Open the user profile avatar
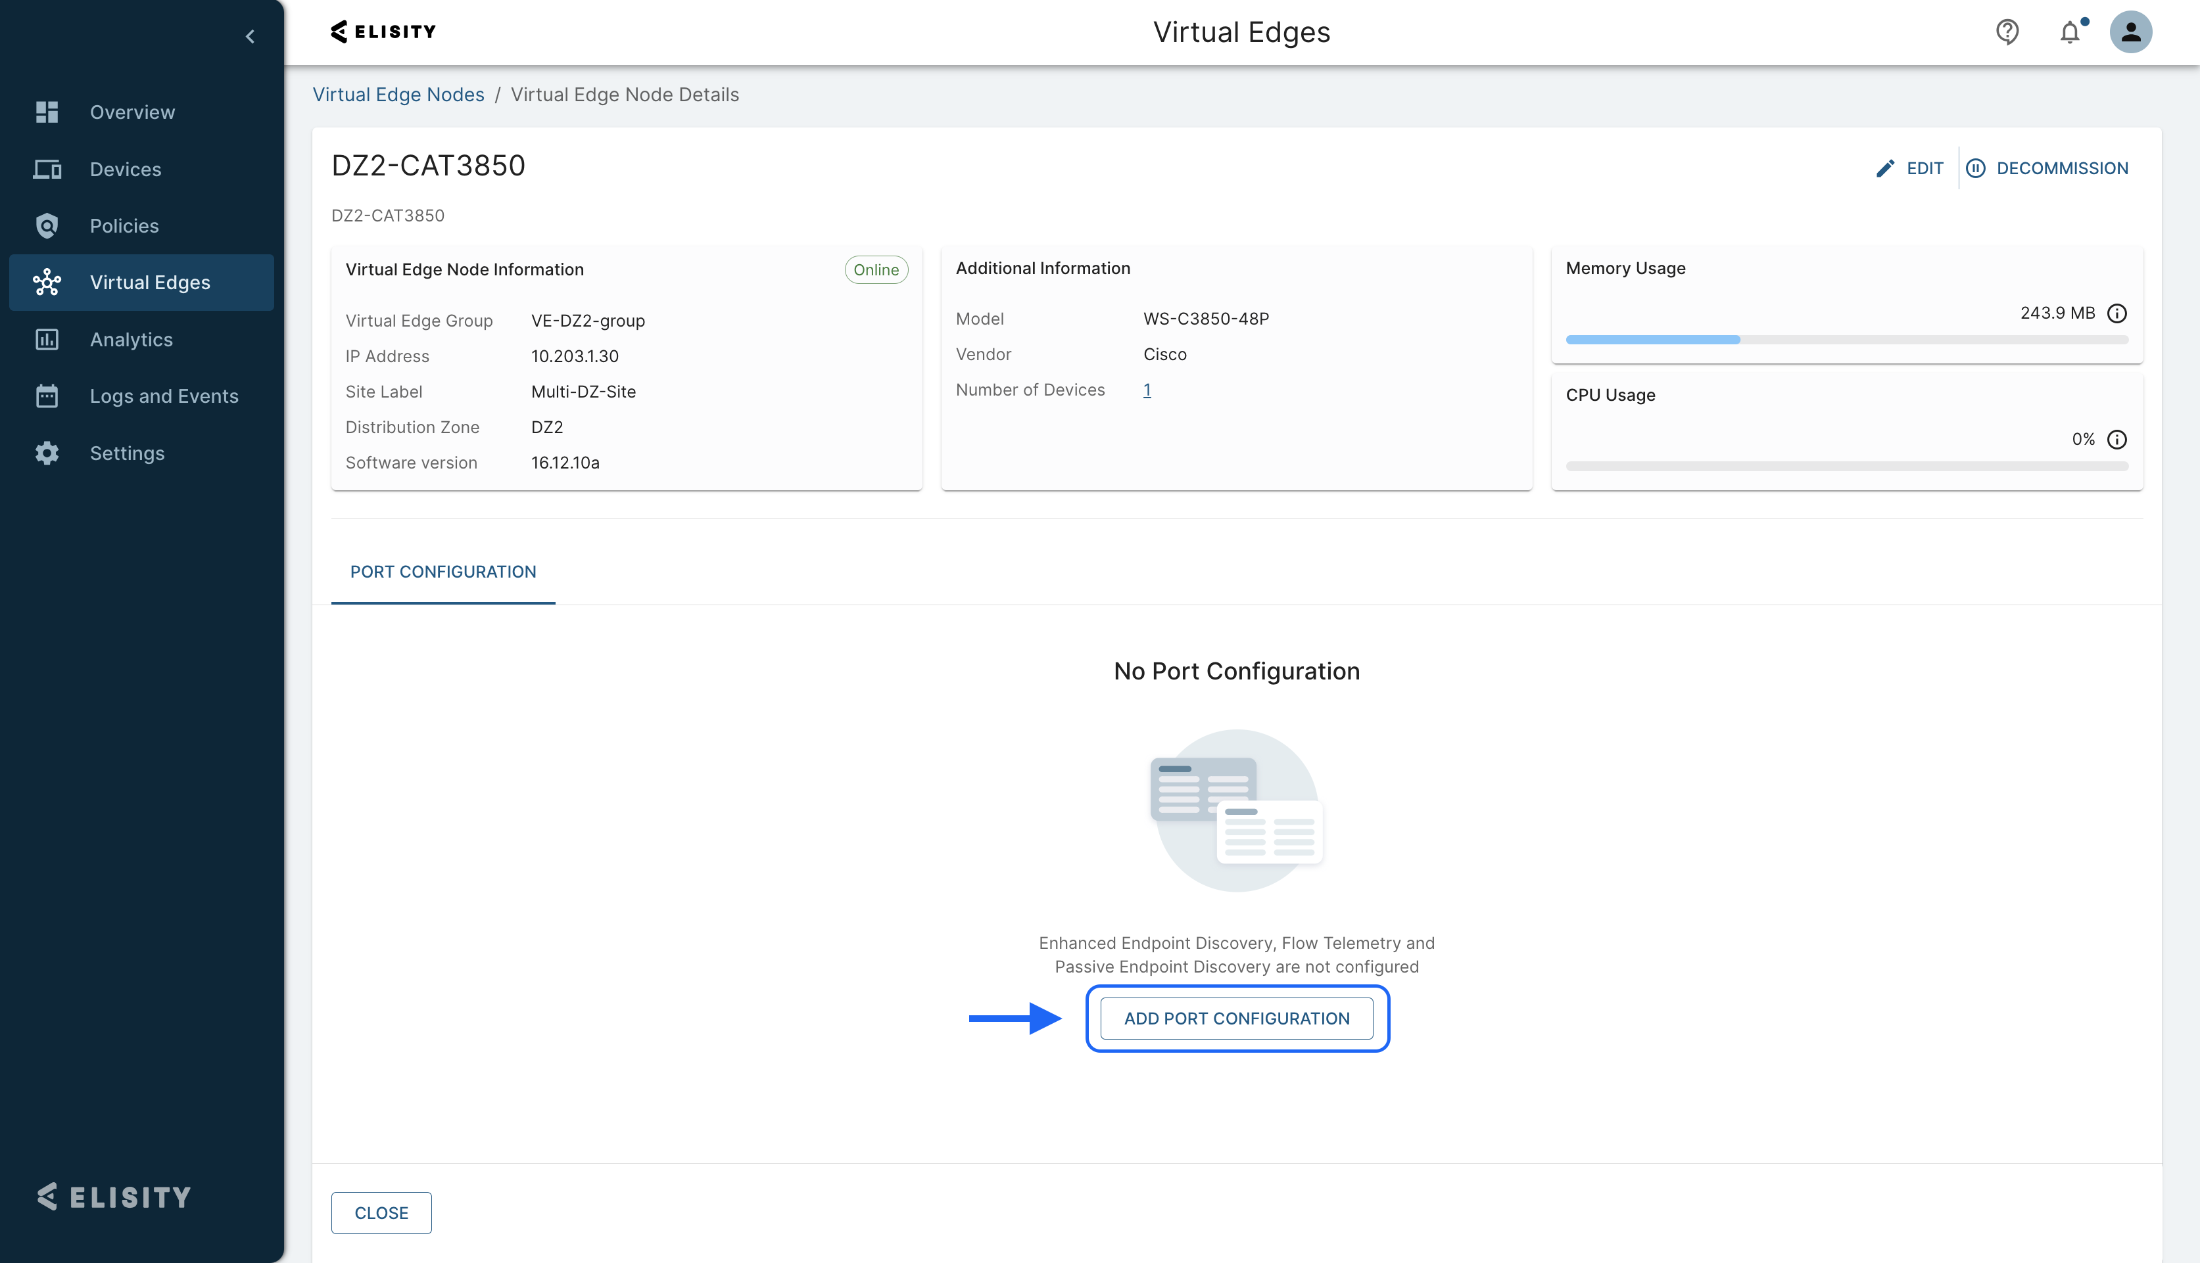 click(2130, 32)
